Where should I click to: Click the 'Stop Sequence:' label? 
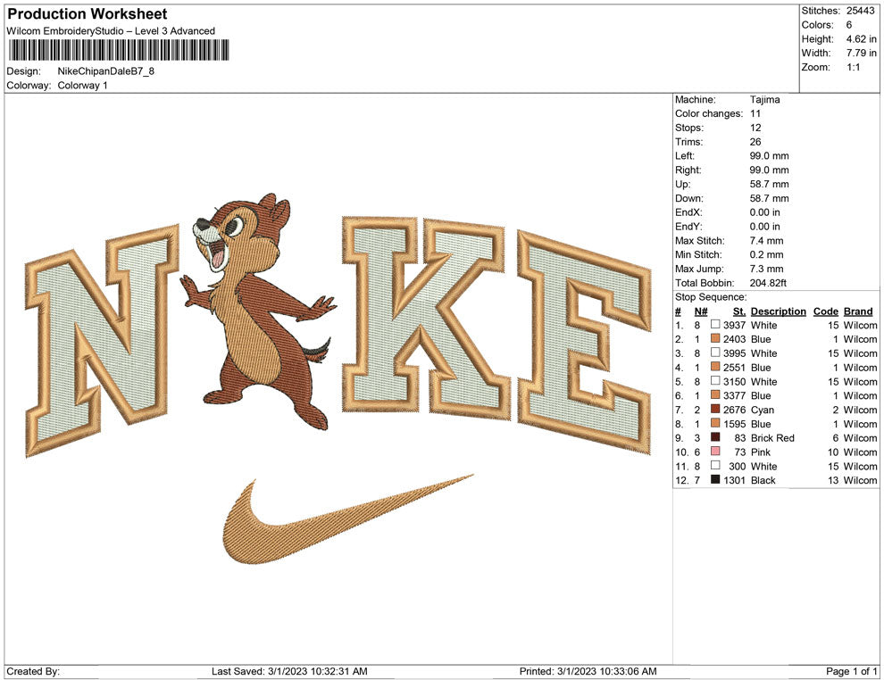[711, 297]
